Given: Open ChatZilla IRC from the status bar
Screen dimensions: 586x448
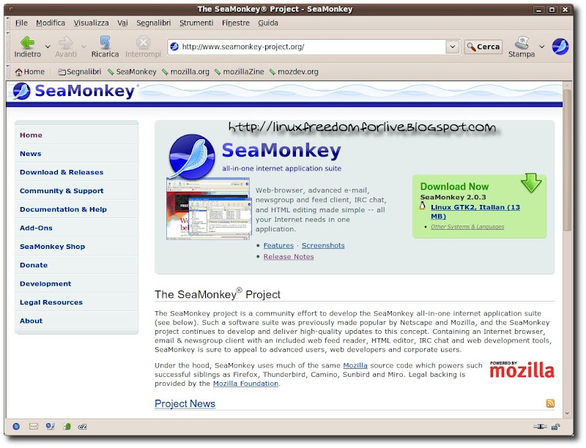Looking at the screenshot, I should (83, 426).
